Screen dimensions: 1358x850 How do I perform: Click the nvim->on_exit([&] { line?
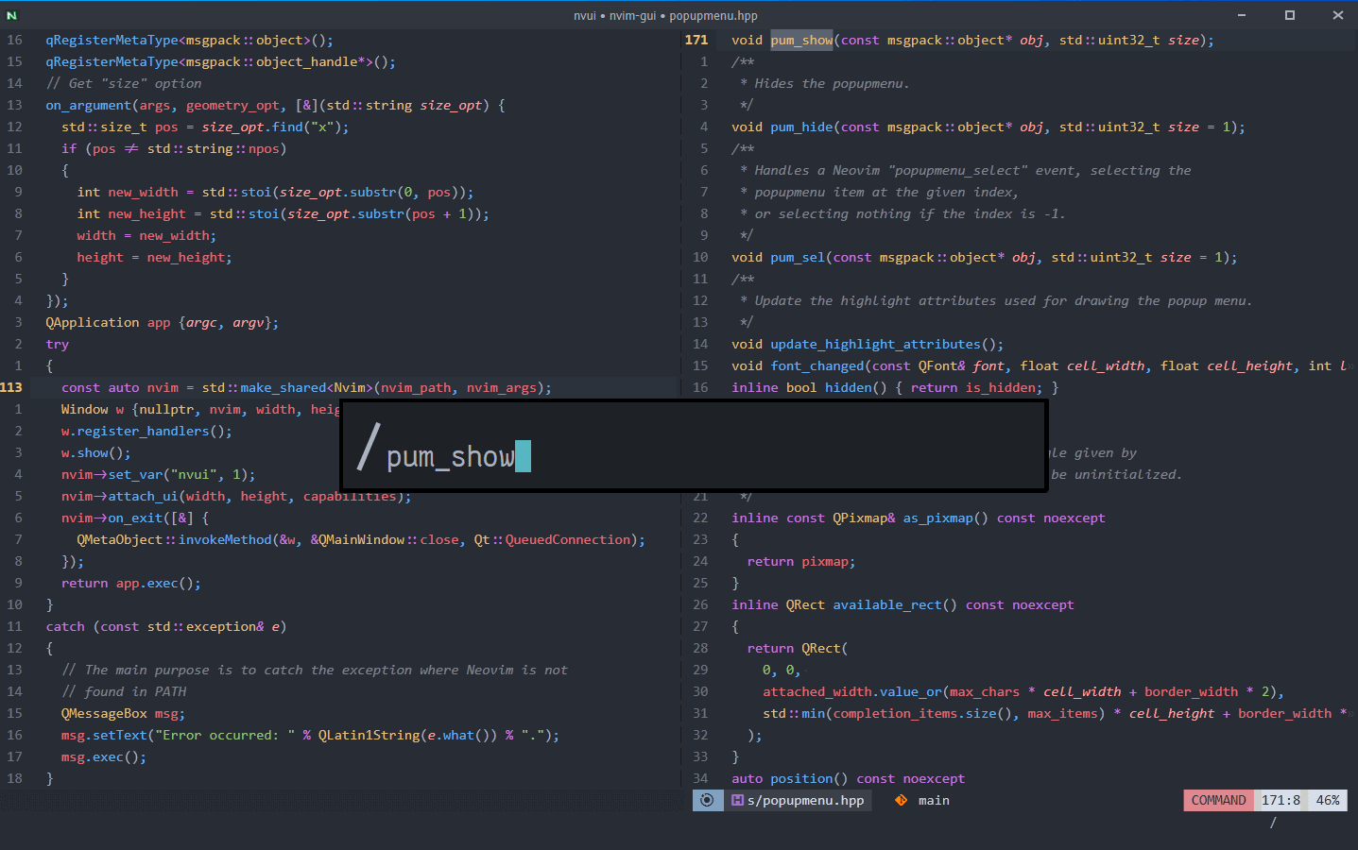135,518
